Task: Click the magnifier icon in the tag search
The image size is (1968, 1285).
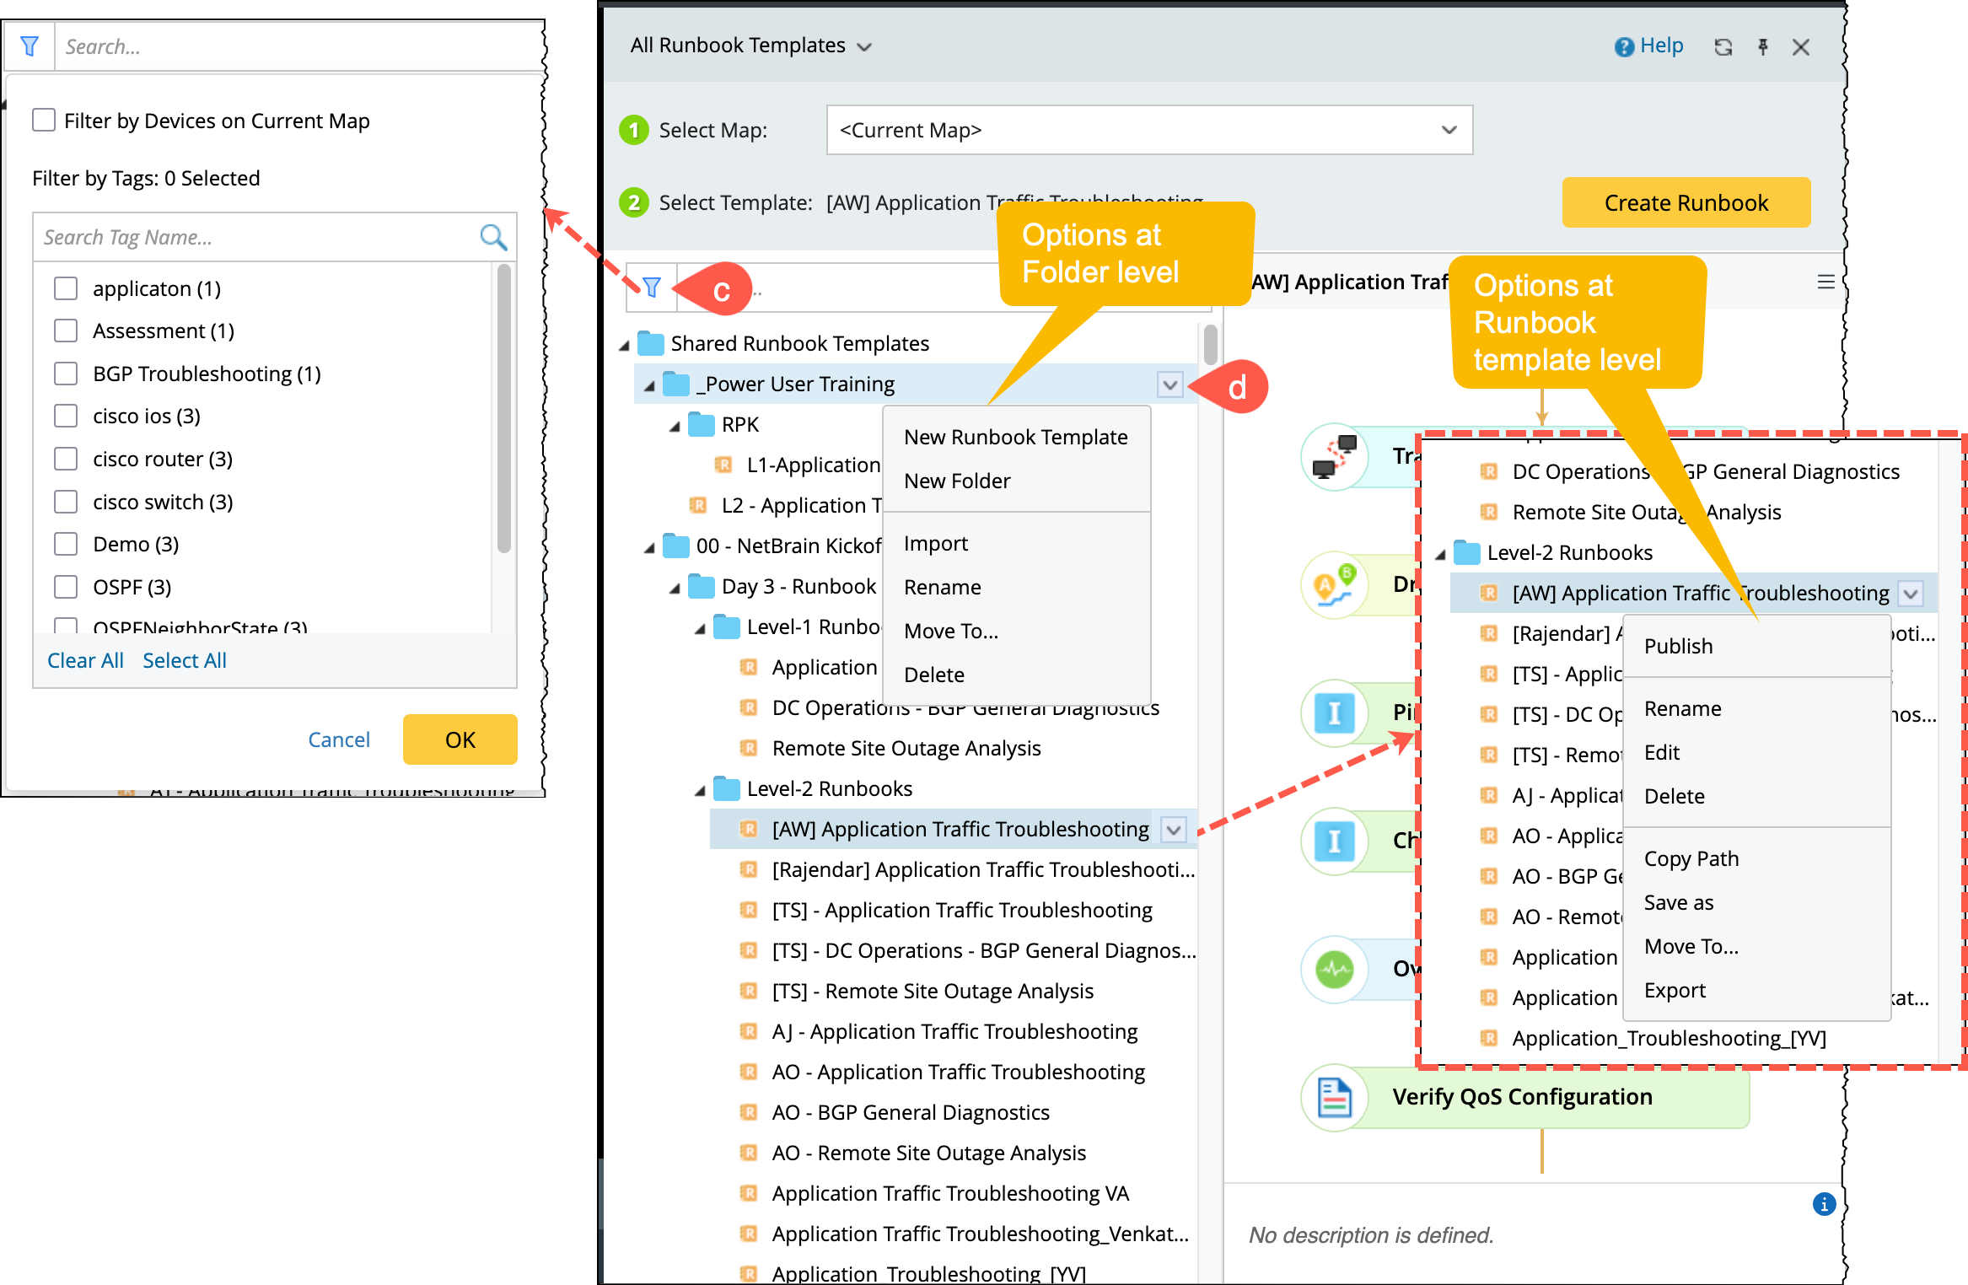Action: tap(493, 237)
